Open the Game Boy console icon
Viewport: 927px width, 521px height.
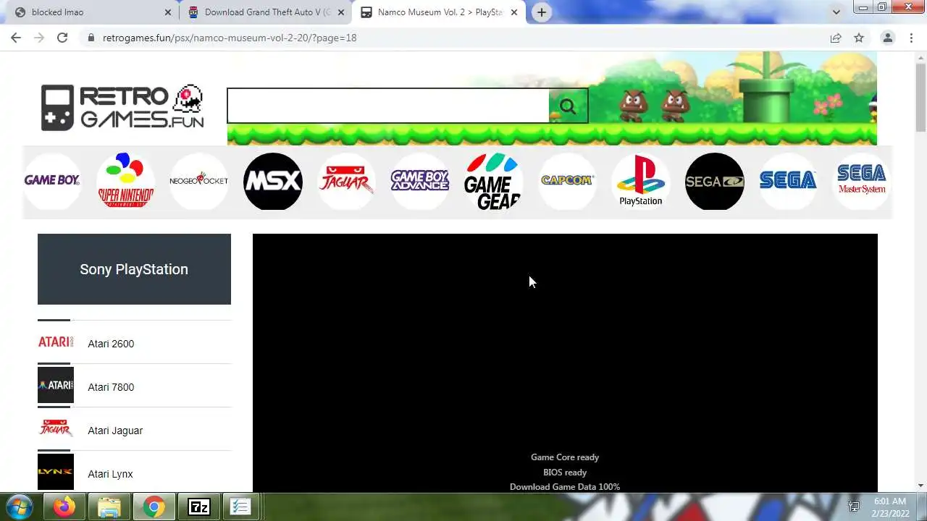(x=52, y=181)
